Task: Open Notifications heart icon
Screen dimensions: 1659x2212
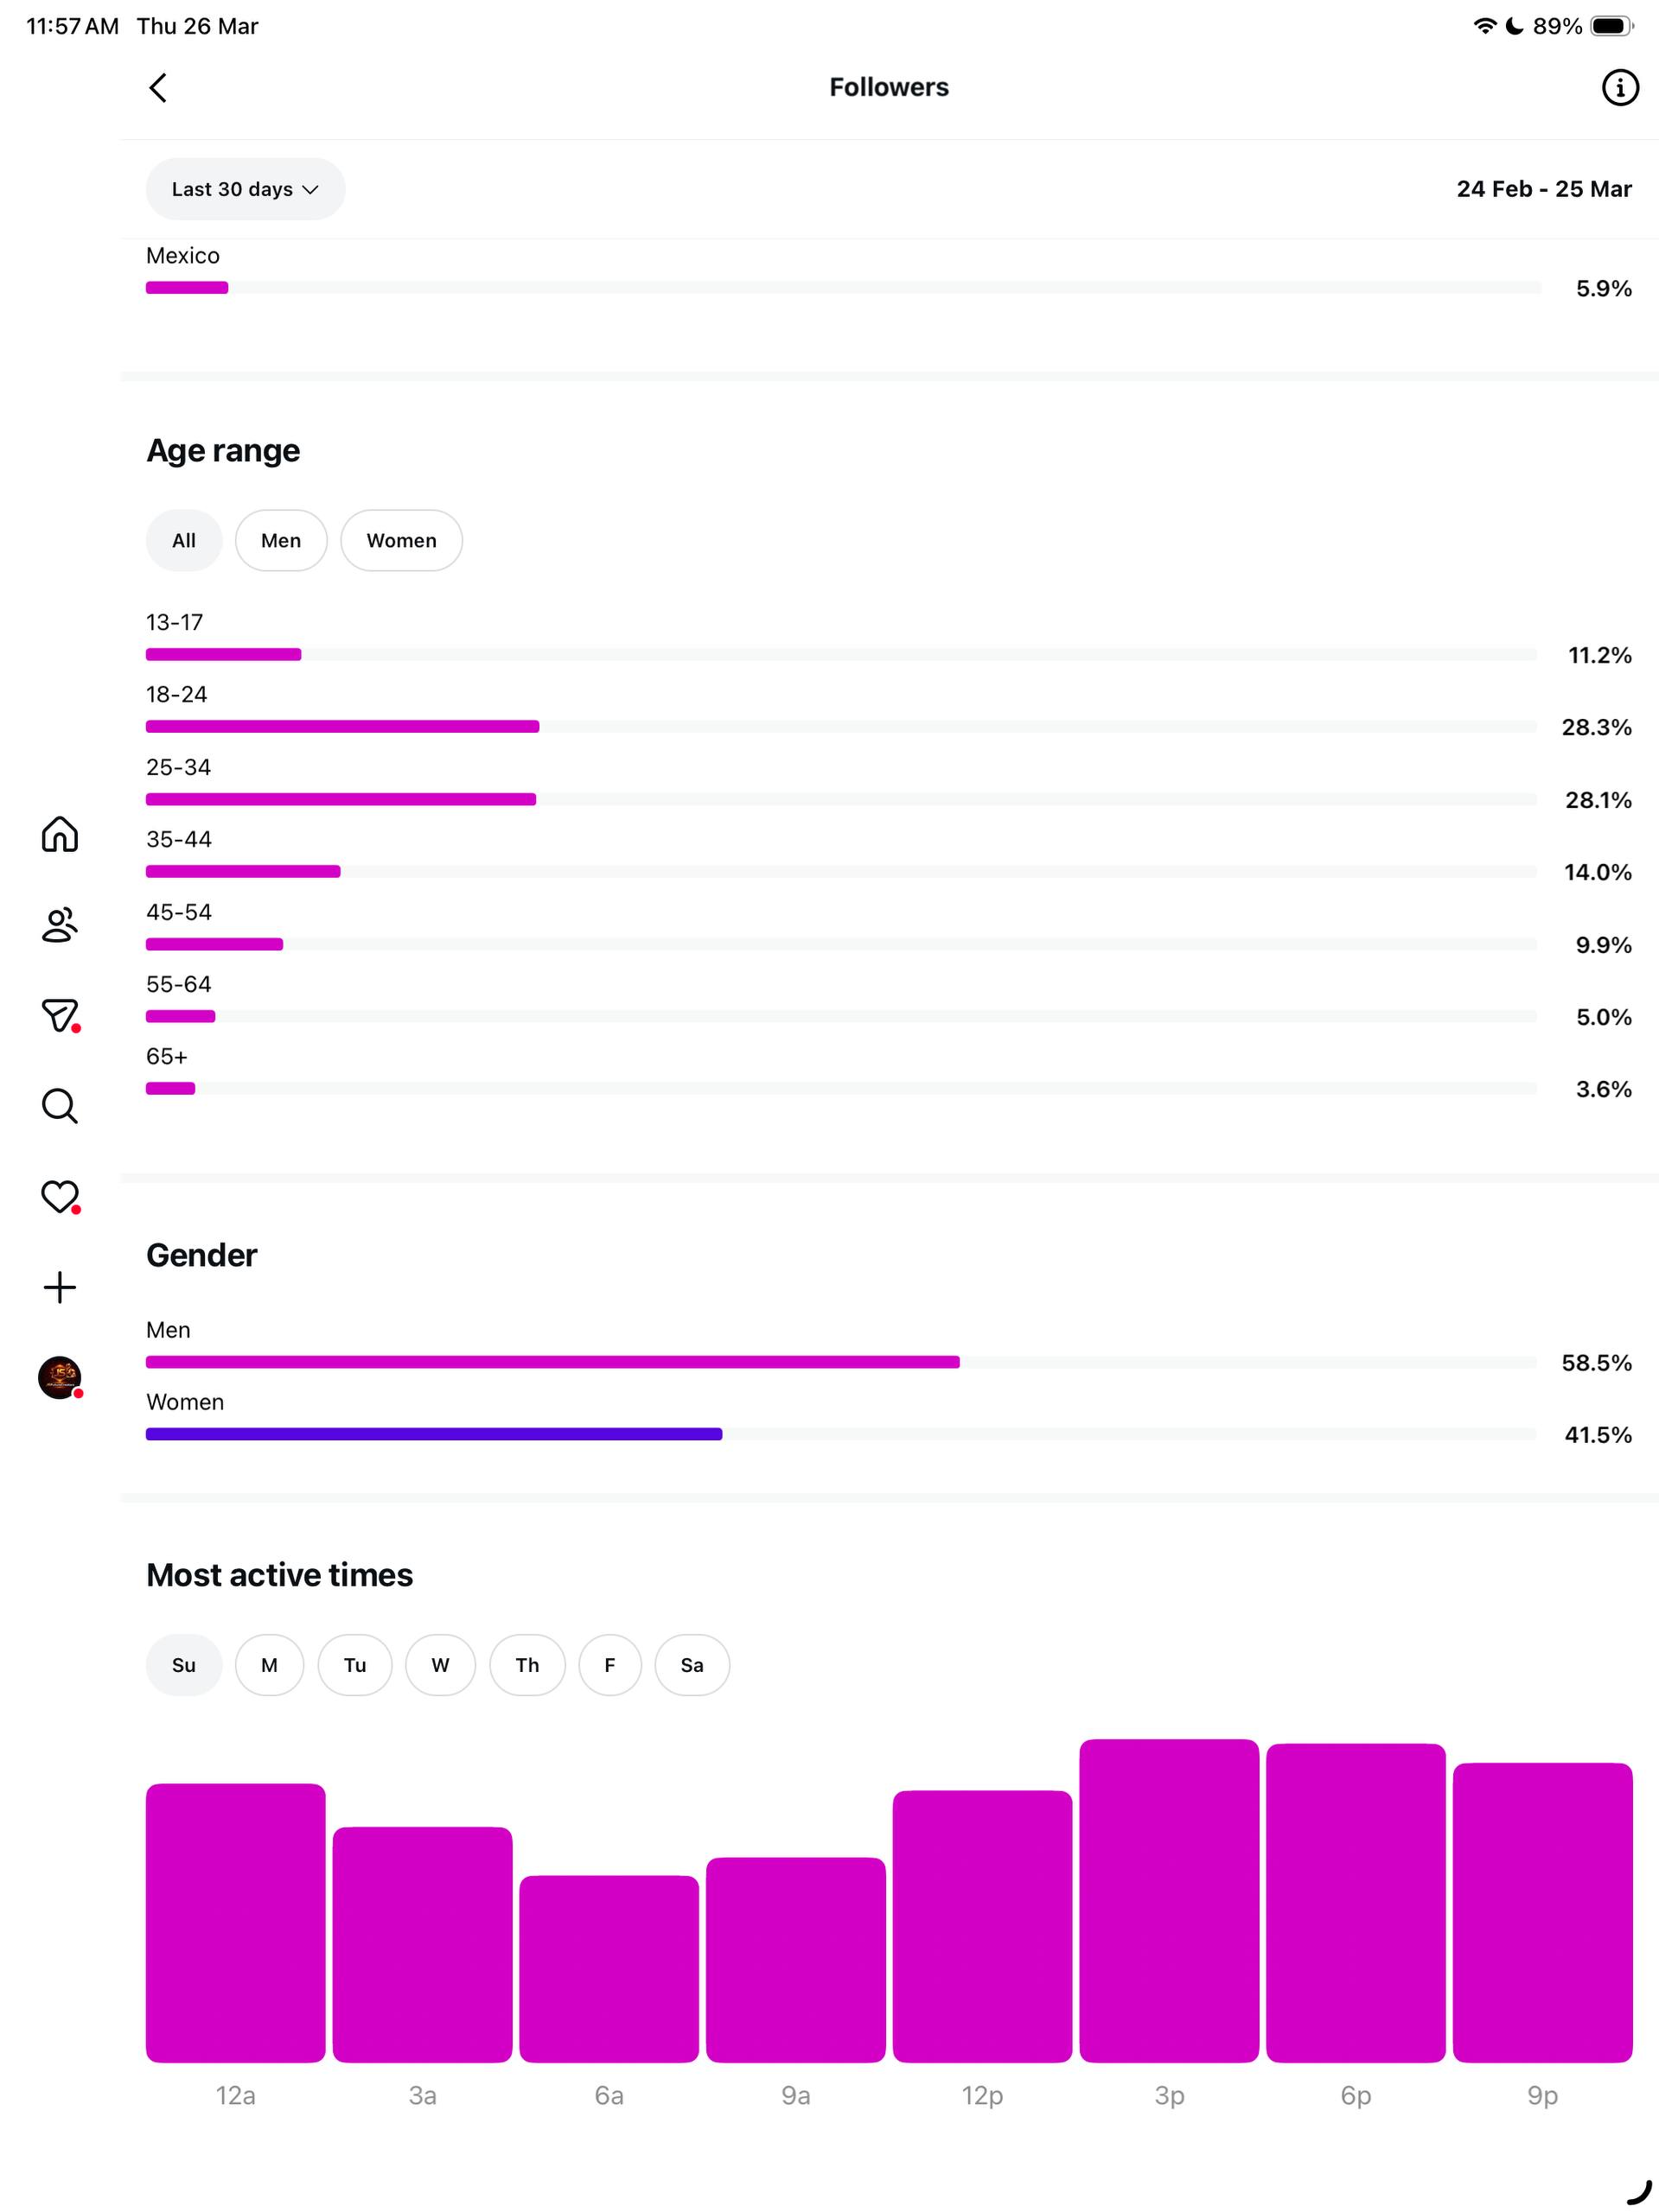Action: pyautogui.click(x=60, y=1196)
